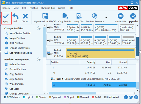Choose Merge Partition action
The image size is (141, 104).
(15, 38)
